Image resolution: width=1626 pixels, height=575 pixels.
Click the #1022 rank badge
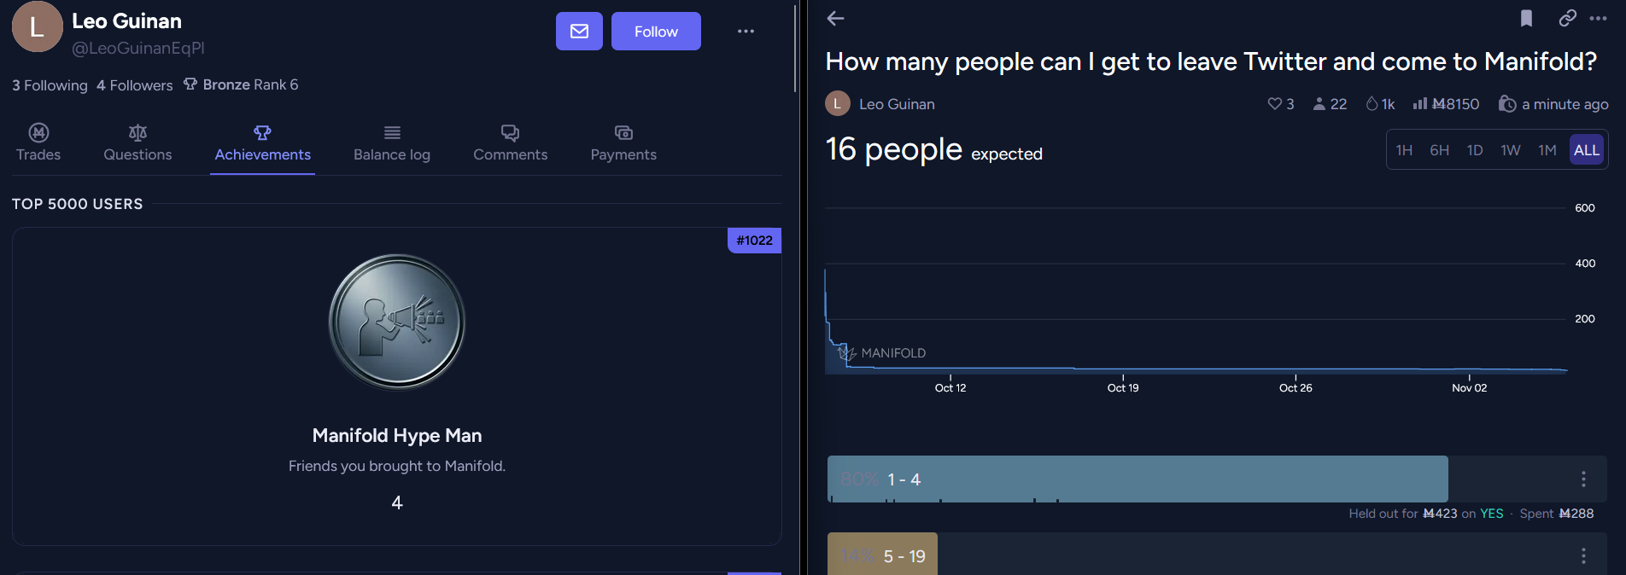click(754, 241)
